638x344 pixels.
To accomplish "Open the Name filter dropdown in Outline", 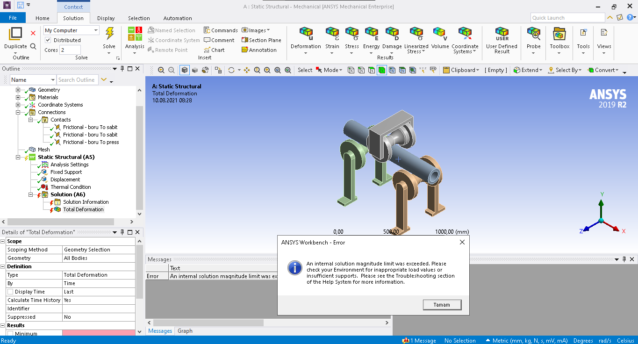I will click(33, 80).
